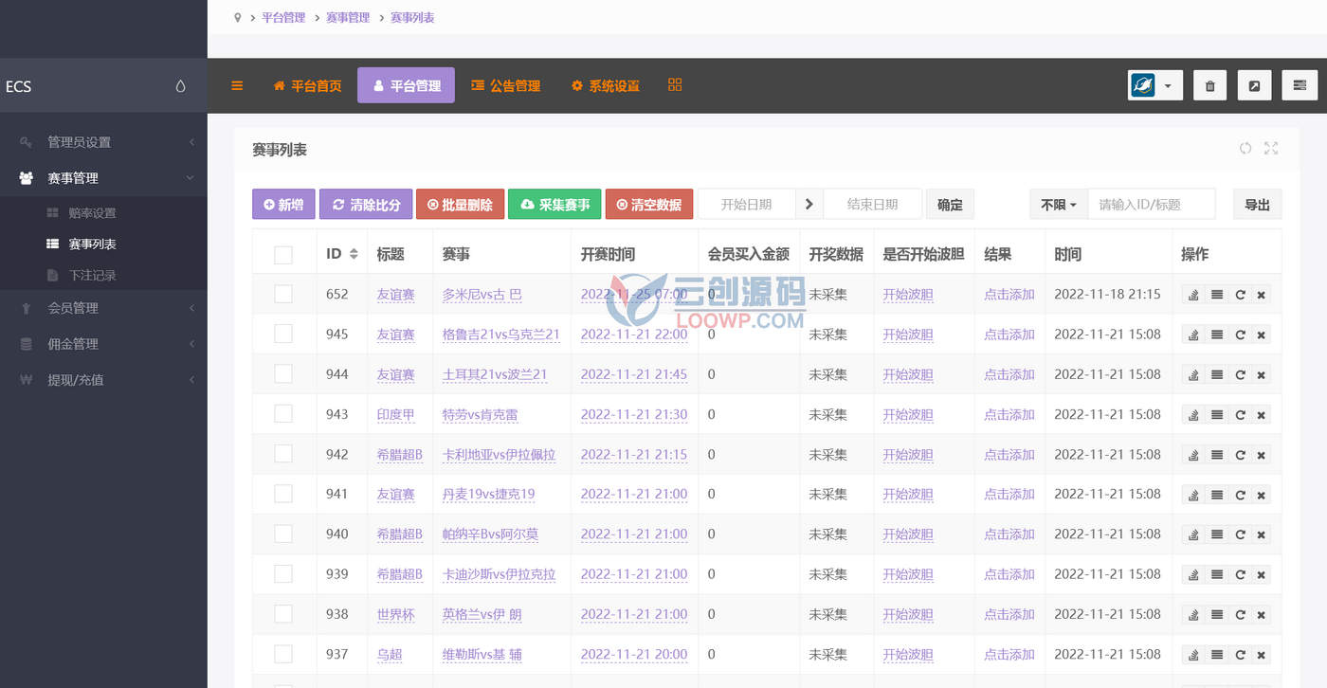1327x688 pixels.
Task: Check the box for row 942
Action: [x=283, y=453]
